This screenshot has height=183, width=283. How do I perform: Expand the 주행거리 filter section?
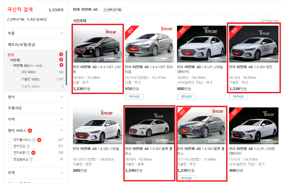click(x=35, y=108)
